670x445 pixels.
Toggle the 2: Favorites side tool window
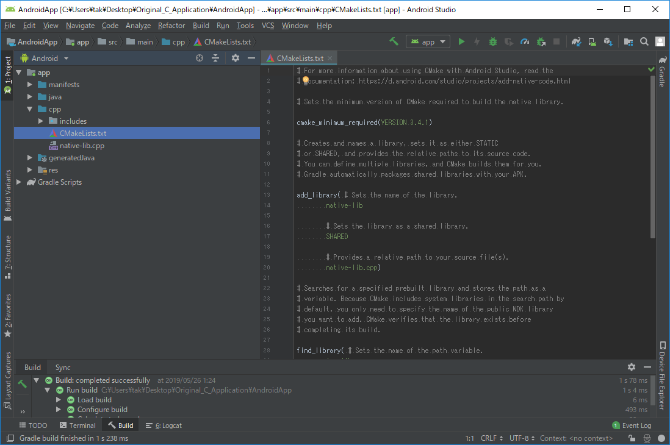tap(8, 316)
